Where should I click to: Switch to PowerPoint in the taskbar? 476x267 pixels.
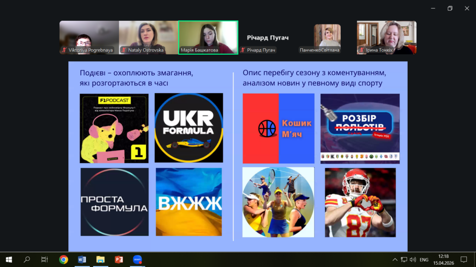(x=119, y=260)
